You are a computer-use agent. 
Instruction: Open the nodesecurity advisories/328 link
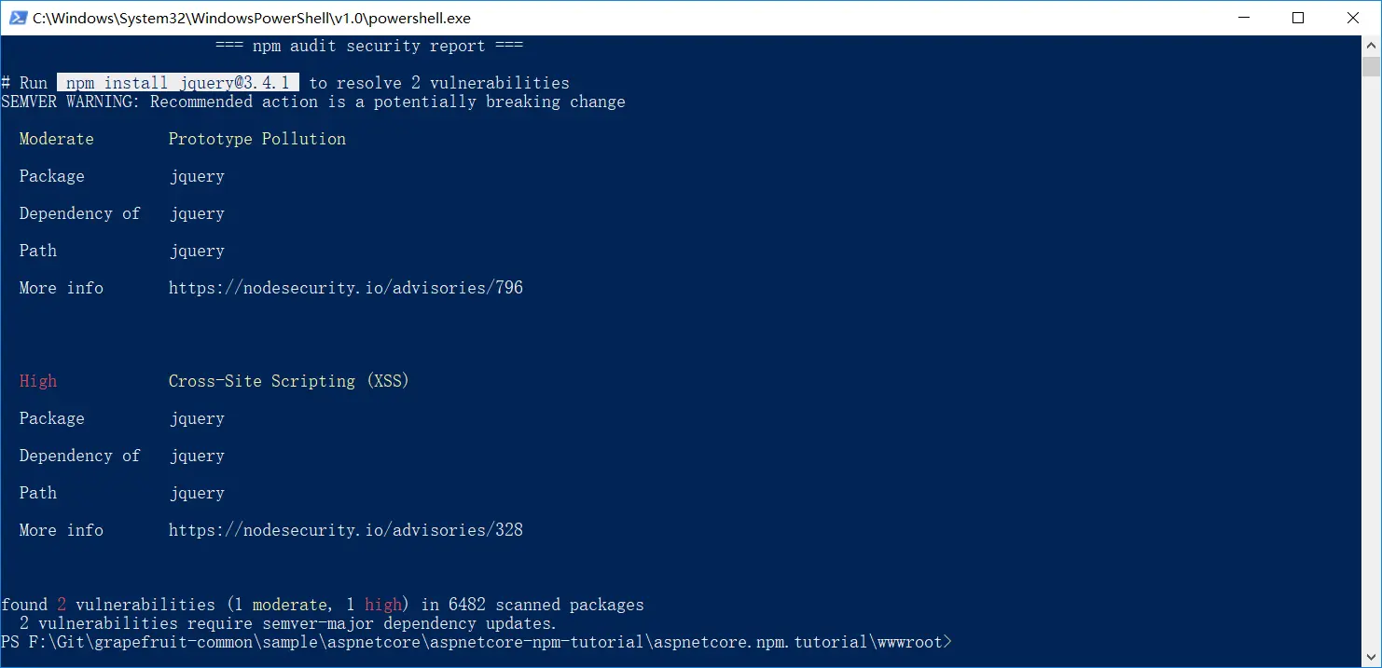pyautogui.click(x=346, y=530)
